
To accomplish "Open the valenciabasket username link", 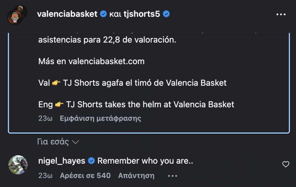I will coord(67,14).
